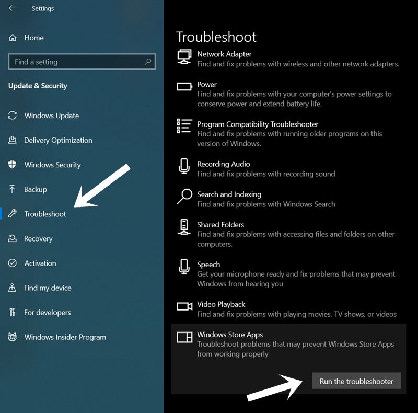Select the Power troubleshooter title
Image resolution: width=418 pixels, height=413 pixels.
point(206,84)
